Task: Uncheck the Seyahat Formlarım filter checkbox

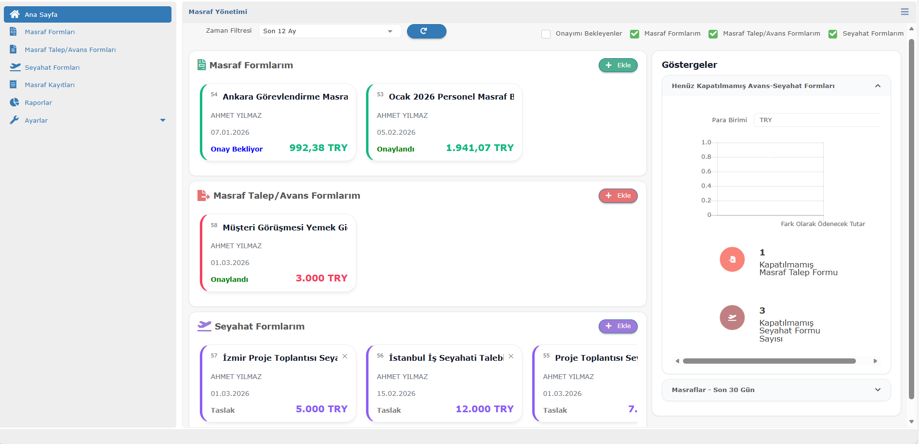Action: tap(832, 34)
